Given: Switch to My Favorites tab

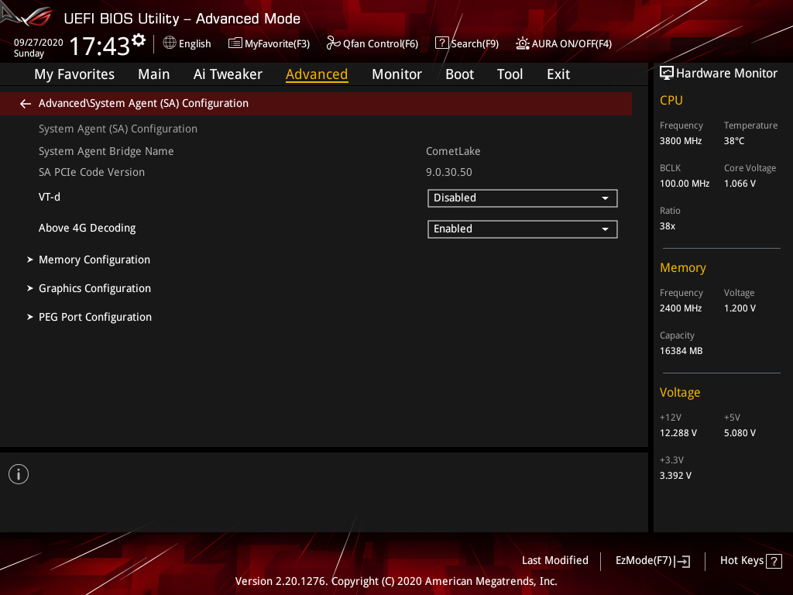Looking at the screenshot, I should coord(74,74).
